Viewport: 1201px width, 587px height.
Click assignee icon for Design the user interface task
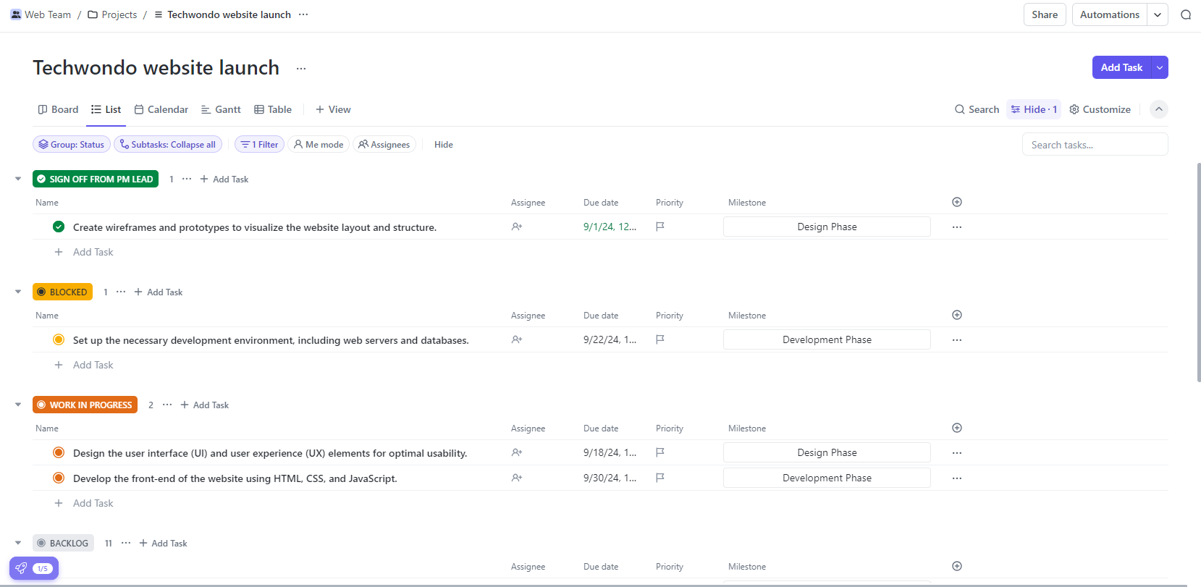pyautogui.click(x=517, y=452)
